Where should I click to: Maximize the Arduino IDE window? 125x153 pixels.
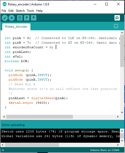(x=107, y=4)
